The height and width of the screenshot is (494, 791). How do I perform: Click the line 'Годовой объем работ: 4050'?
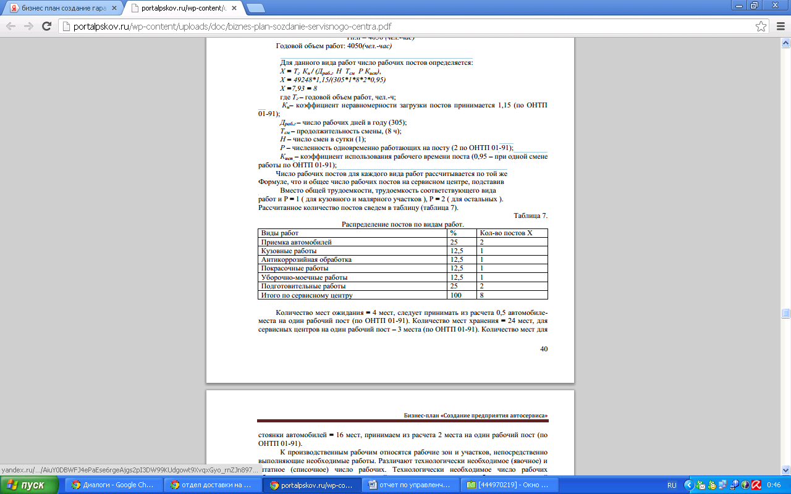334,46
